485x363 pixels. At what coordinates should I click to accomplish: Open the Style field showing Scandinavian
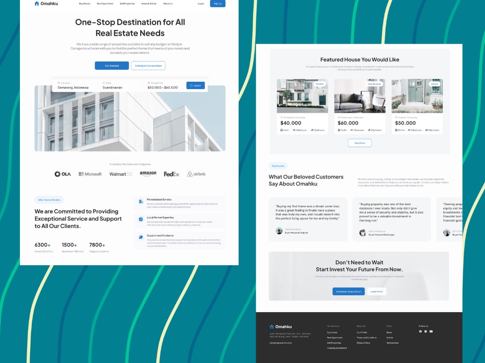point(113,86)
